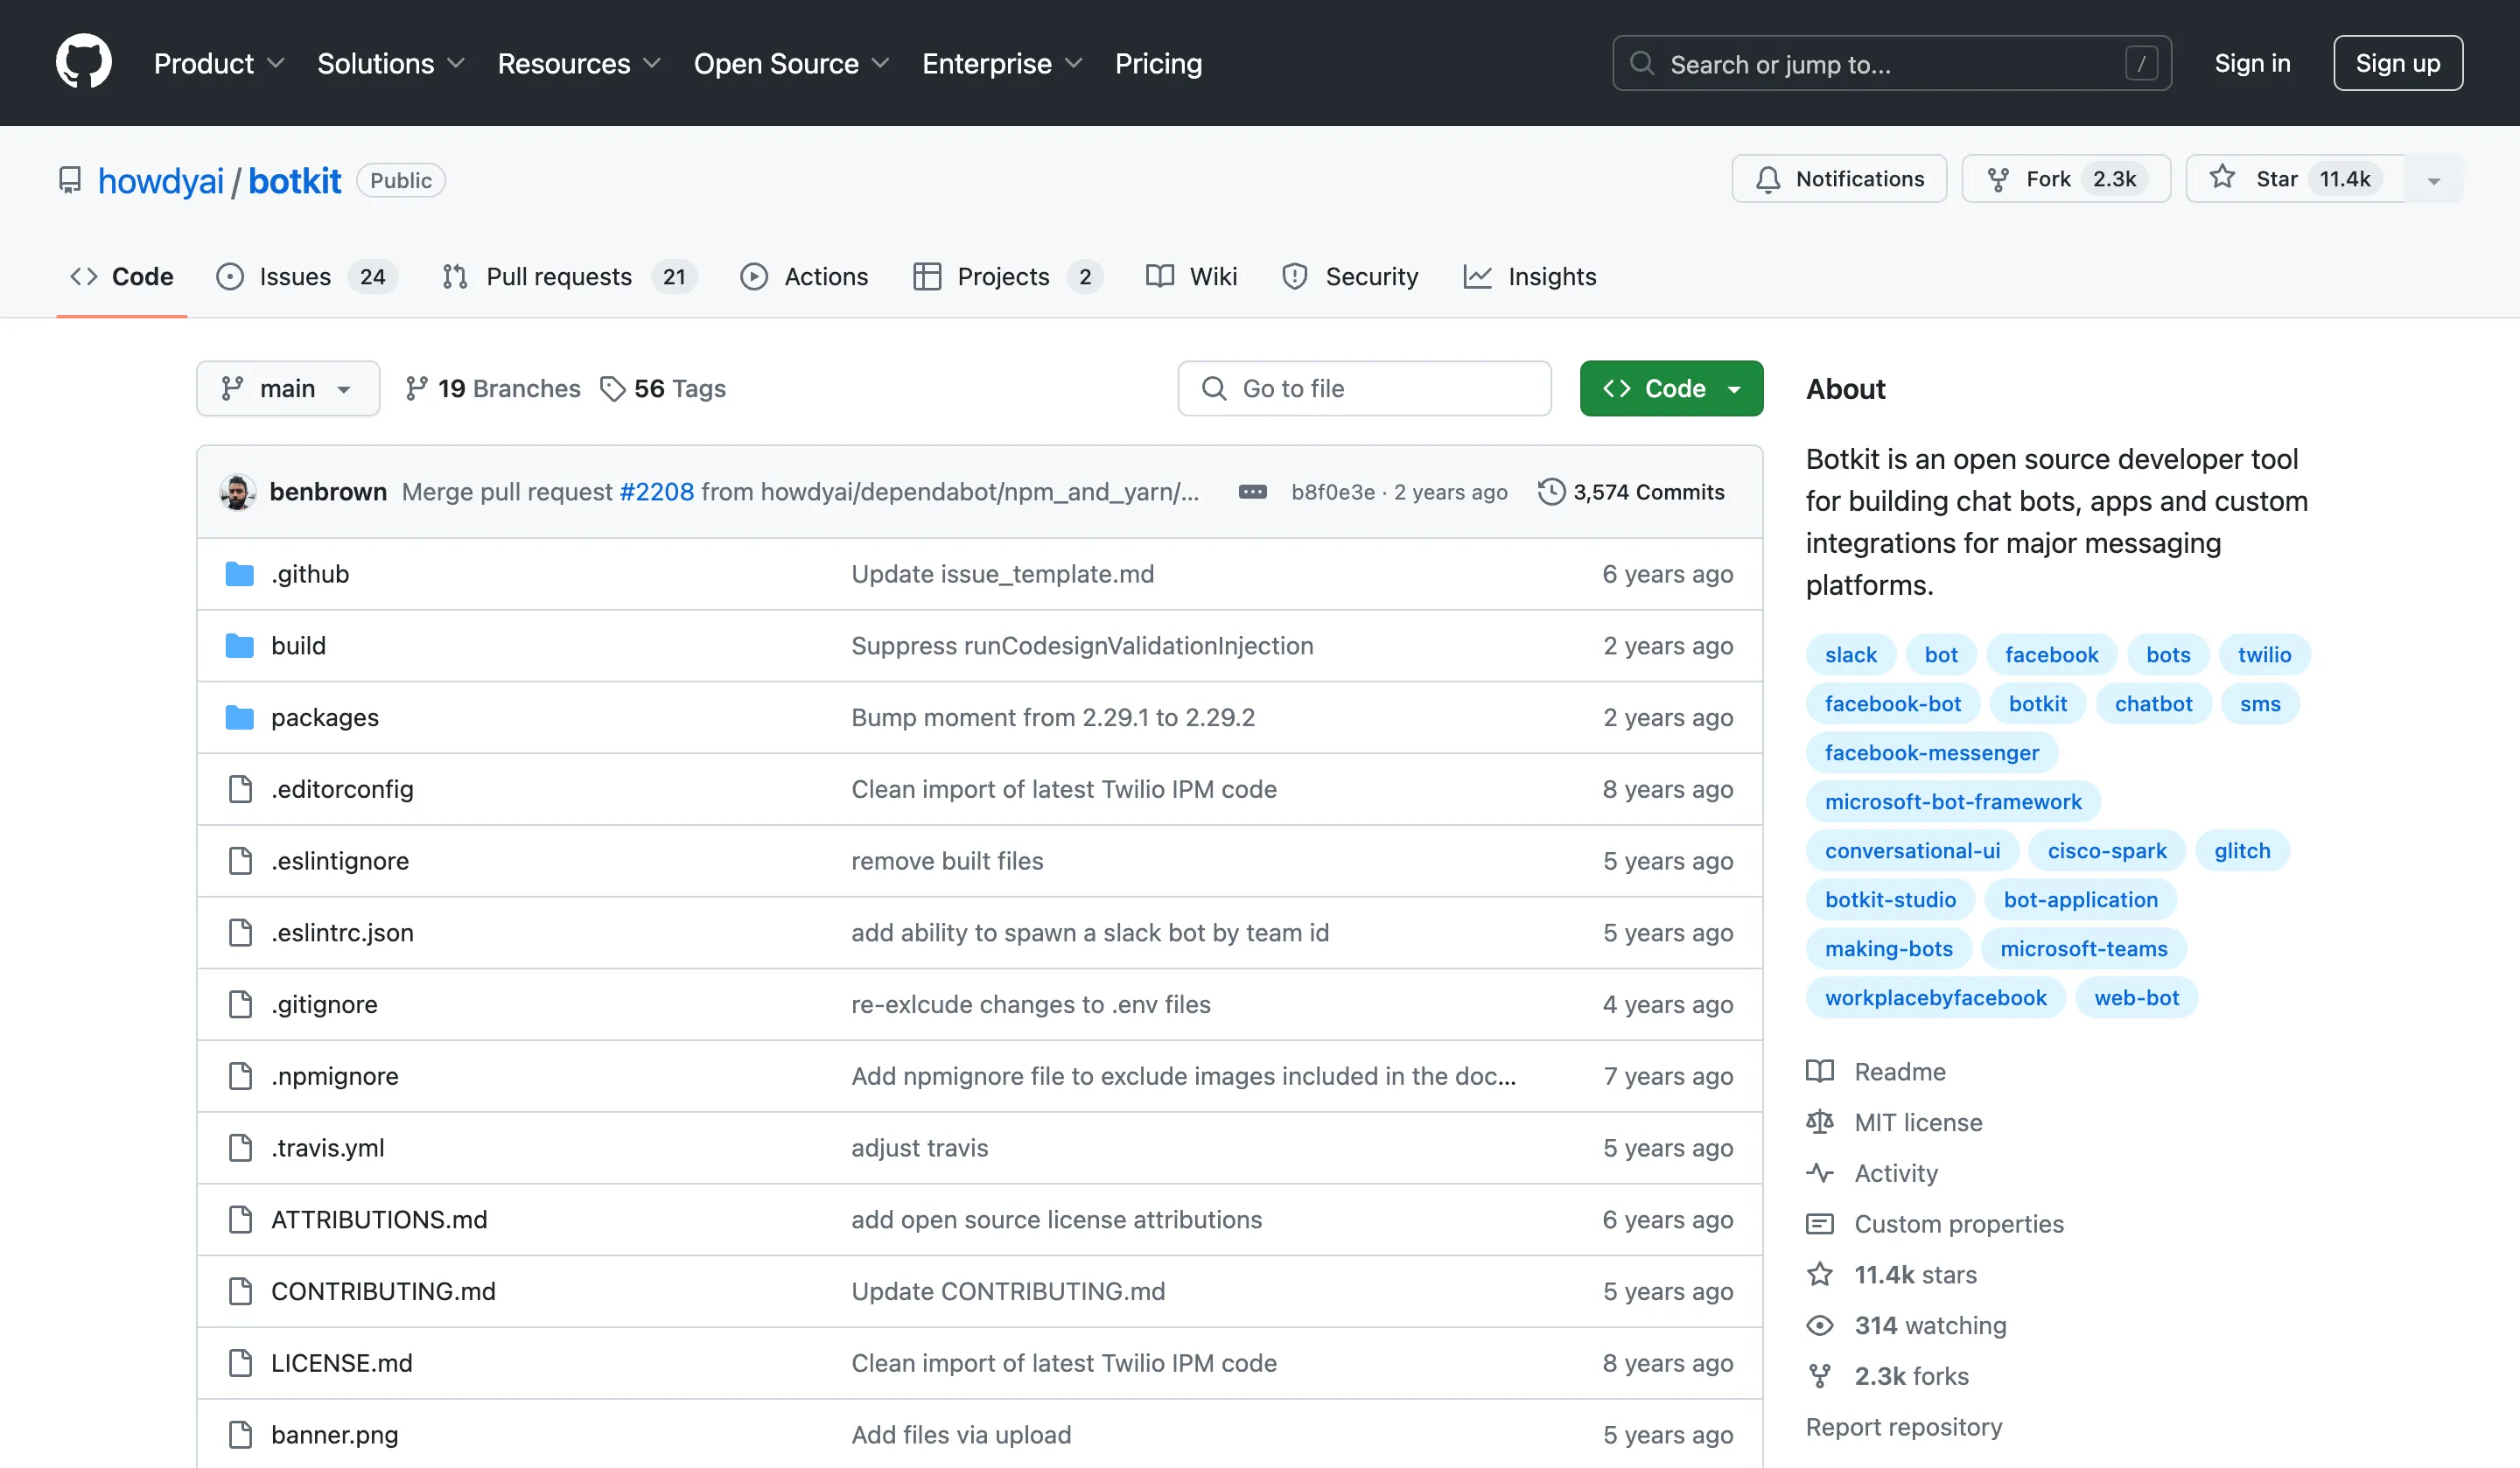Open the caret next to Star button
2520x1468 pixels.
pyautogui.click(x=2434, y=179)
